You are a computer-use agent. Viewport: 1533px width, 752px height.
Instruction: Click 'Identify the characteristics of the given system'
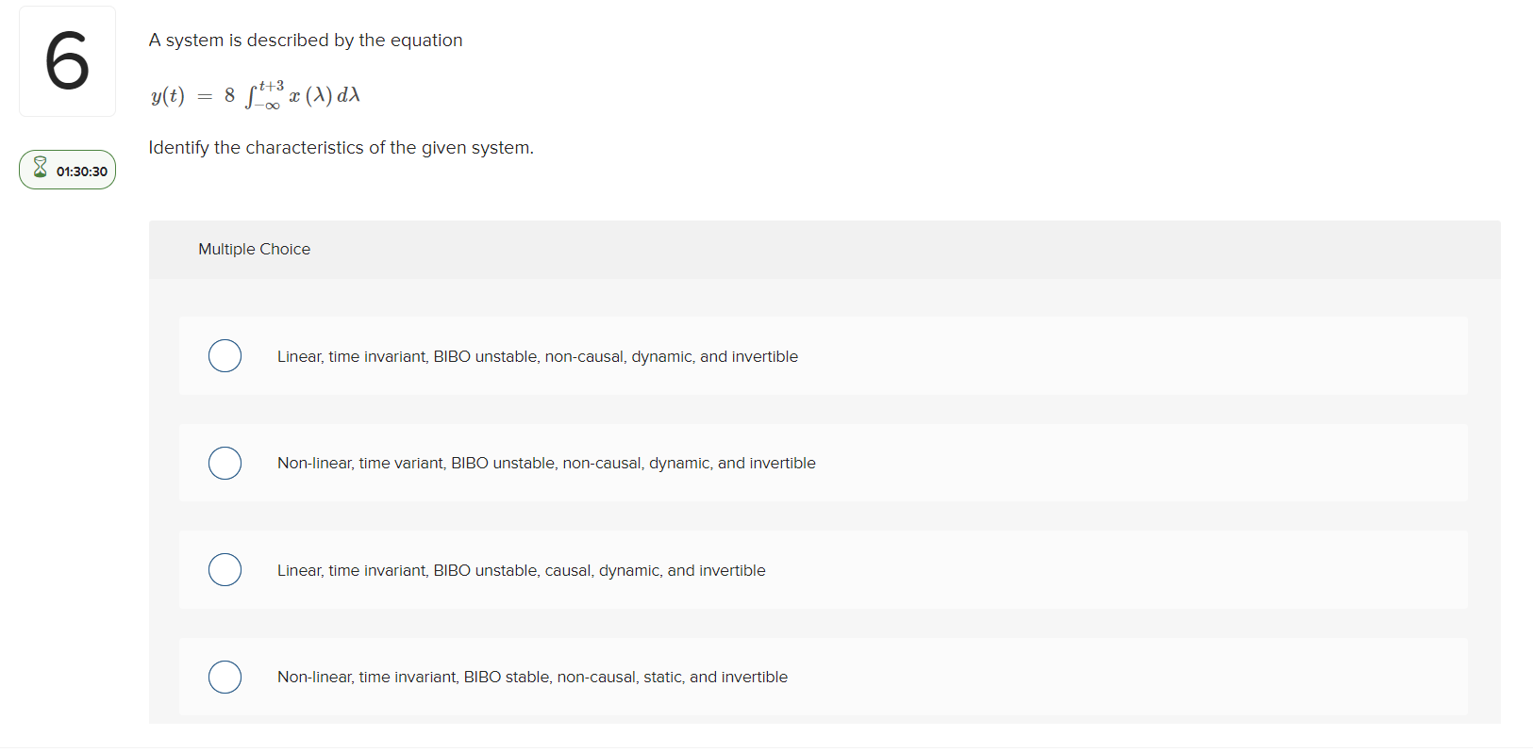341,148
